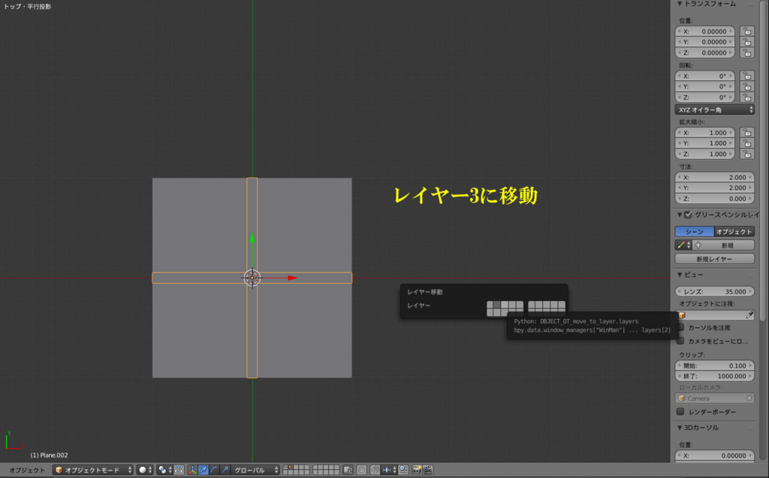Click the レンズ 35.000 field

point(715,292)
